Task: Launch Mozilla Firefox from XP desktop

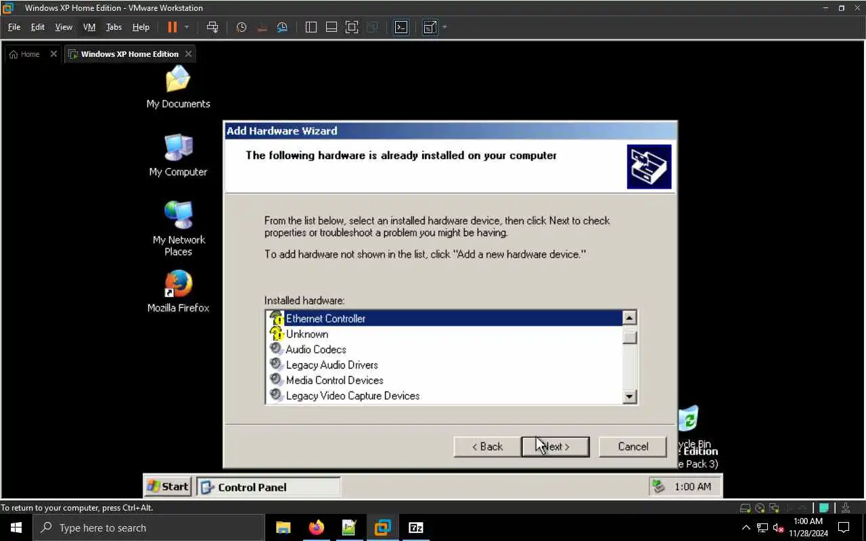Action: (179, 291)
